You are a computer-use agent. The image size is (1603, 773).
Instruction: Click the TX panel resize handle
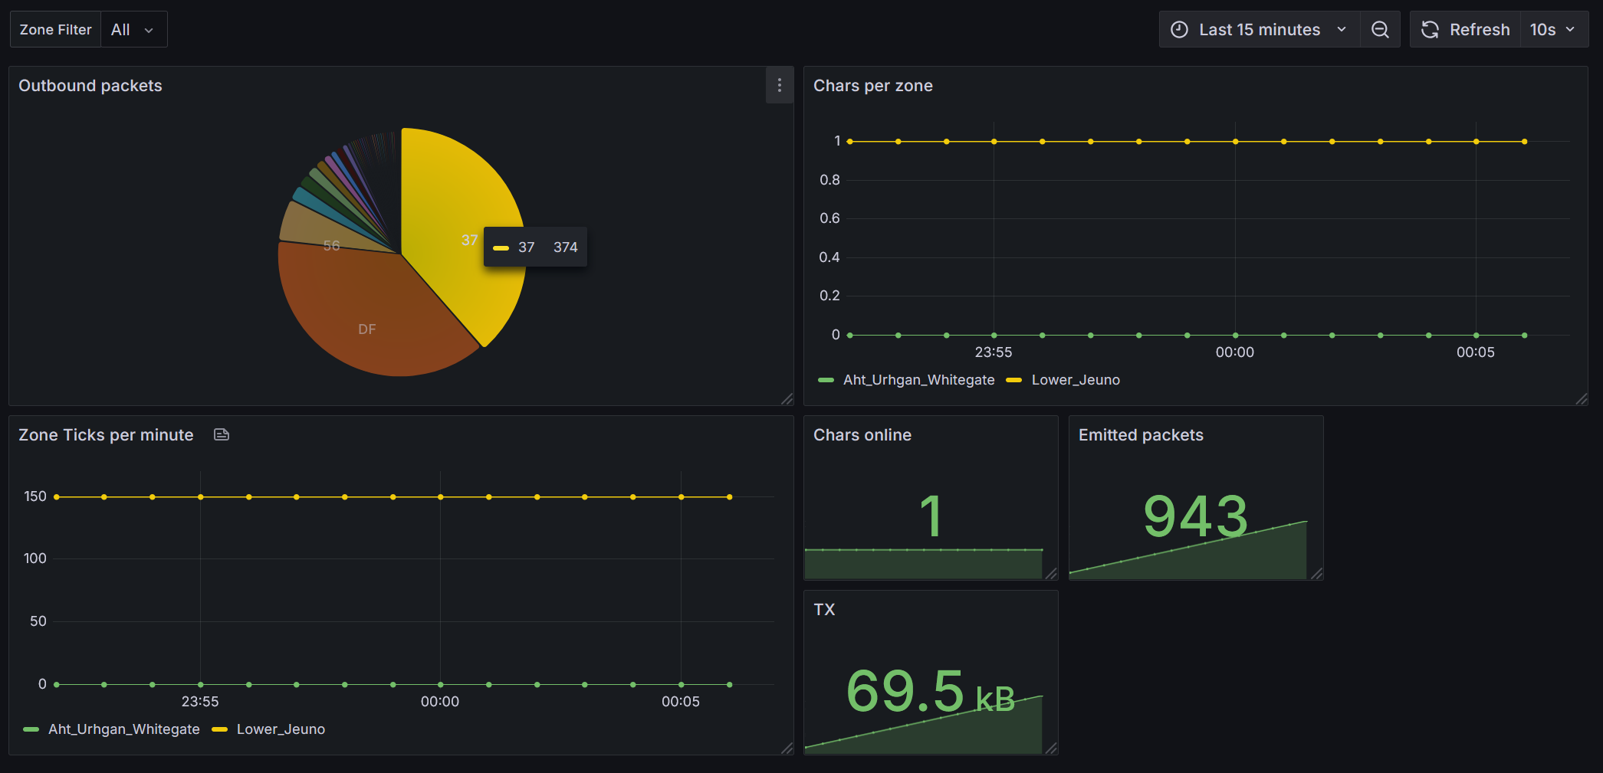pos(1051,748)
